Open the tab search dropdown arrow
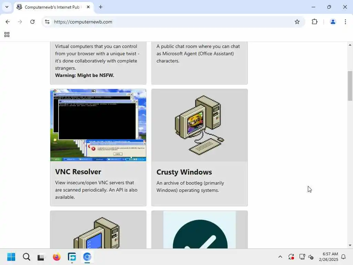This screenshot has height=265, width=353. pyautogui.click(x=7, y=7)
